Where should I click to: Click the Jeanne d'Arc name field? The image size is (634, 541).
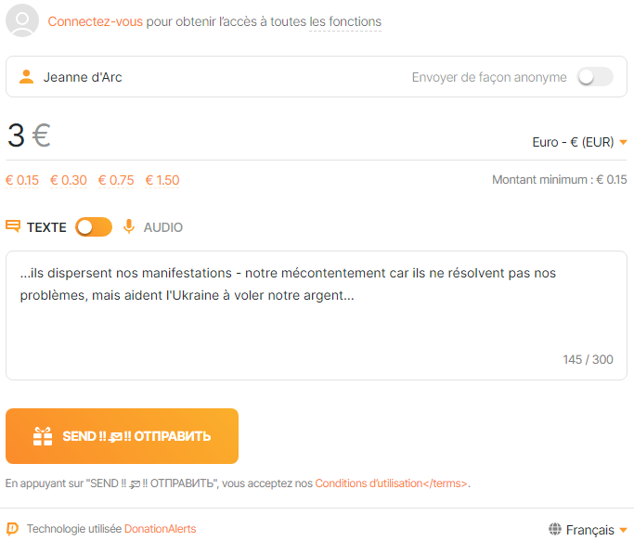click(x=186, y=77)
